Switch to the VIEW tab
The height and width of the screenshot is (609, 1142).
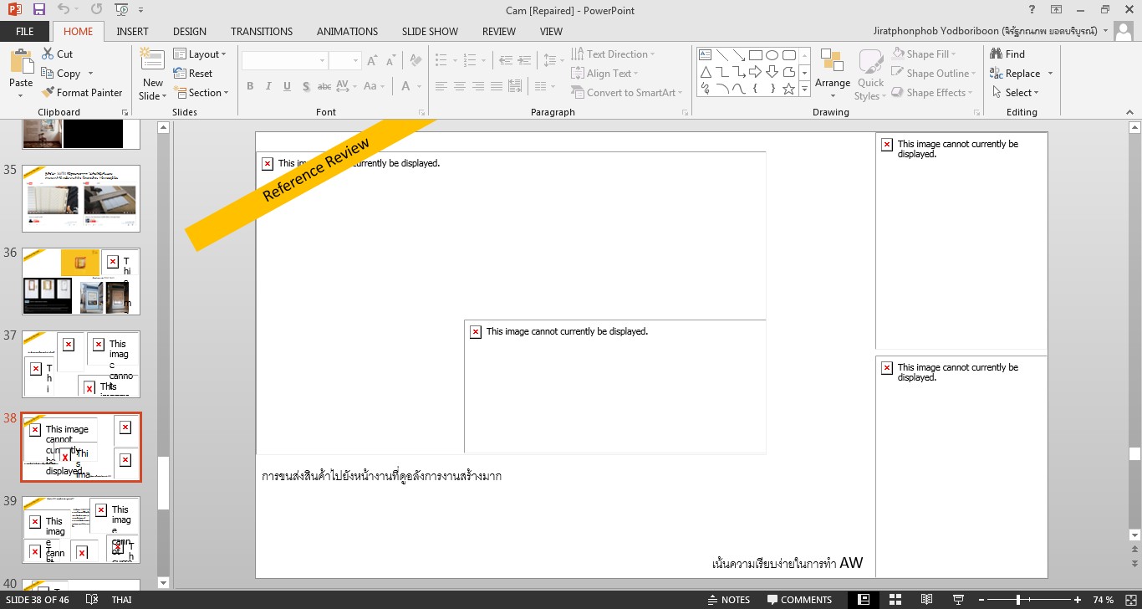tap(551, 31)
